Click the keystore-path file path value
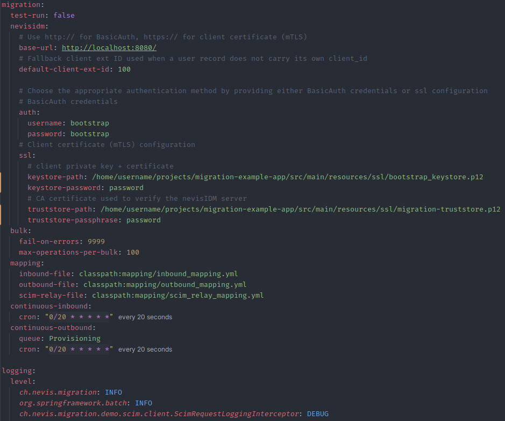505x421 pixels. [x=287, y=177]
